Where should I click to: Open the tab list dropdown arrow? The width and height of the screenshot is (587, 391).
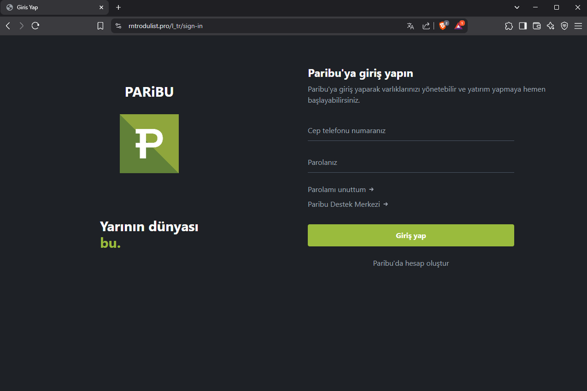(x=517, y=7)
